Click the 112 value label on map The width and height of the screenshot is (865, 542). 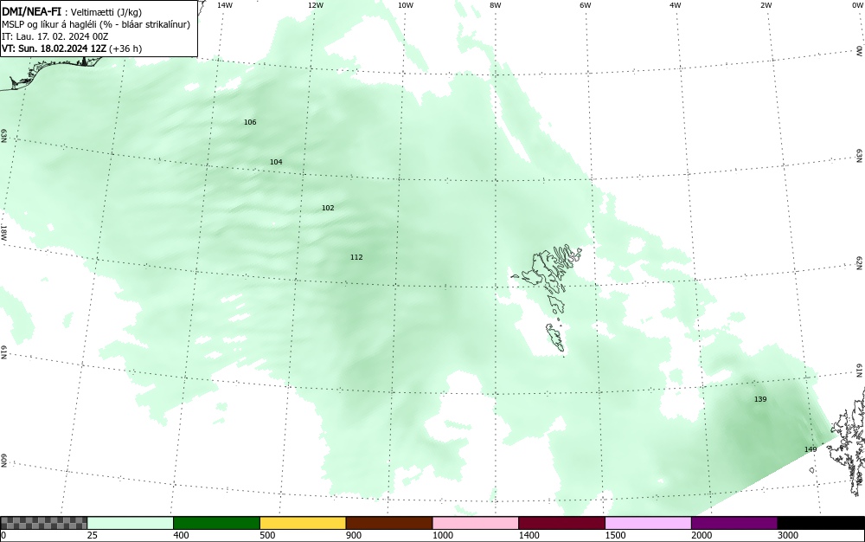[x=356, y=257]
